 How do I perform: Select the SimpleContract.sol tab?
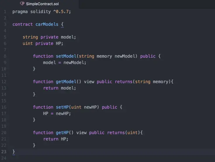pyautogui.click(x=39, y=4)
